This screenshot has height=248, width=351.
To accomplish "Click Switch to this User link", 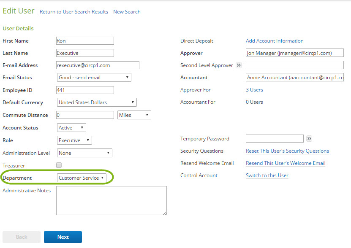I will [x=267, y=175].
